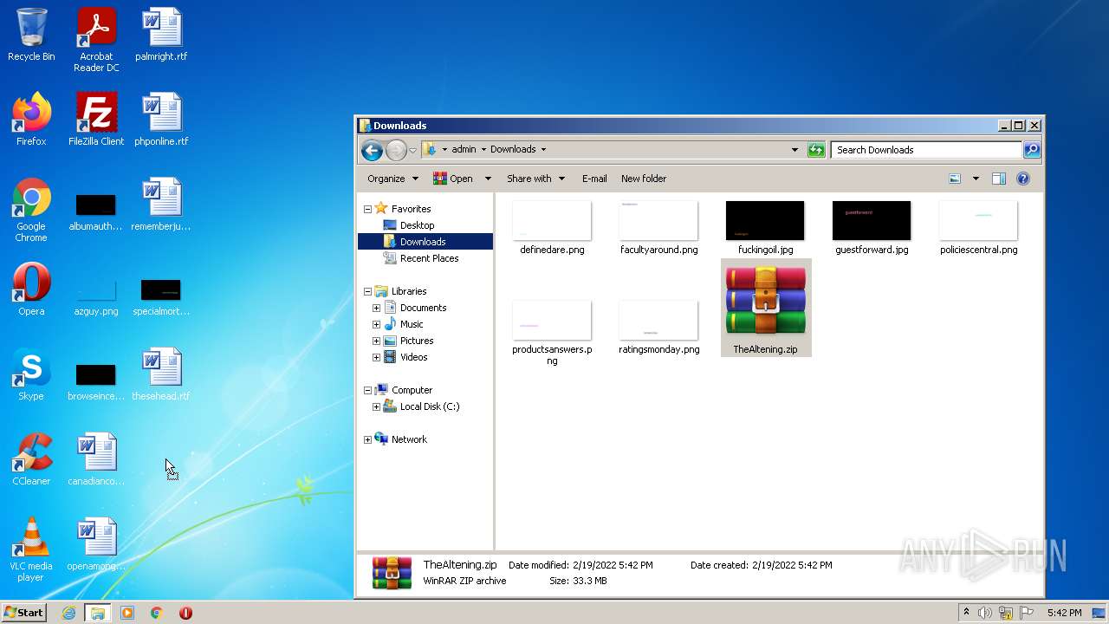This screenshot has height=624, width=1109.
Task: Select definedare.png thumbnail
Action: coord(552,228)
